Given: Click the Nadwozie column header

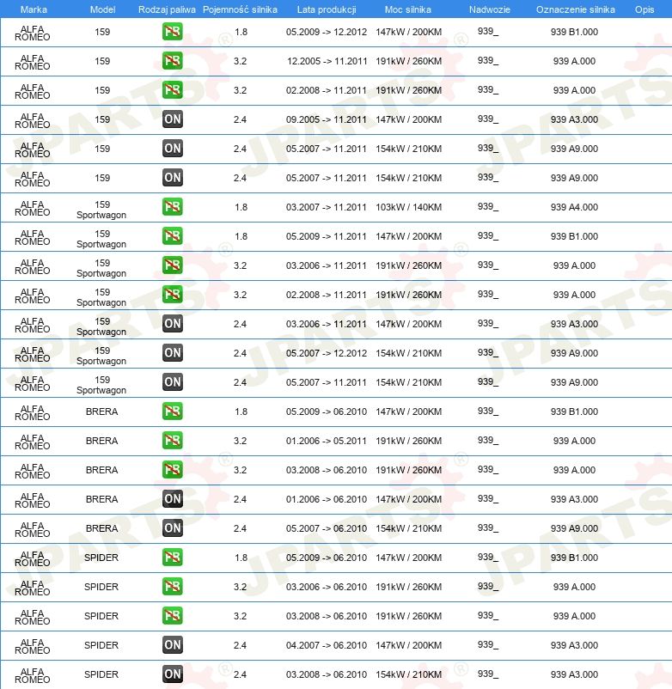Looking at the screenshot, I should coord(488,9).
